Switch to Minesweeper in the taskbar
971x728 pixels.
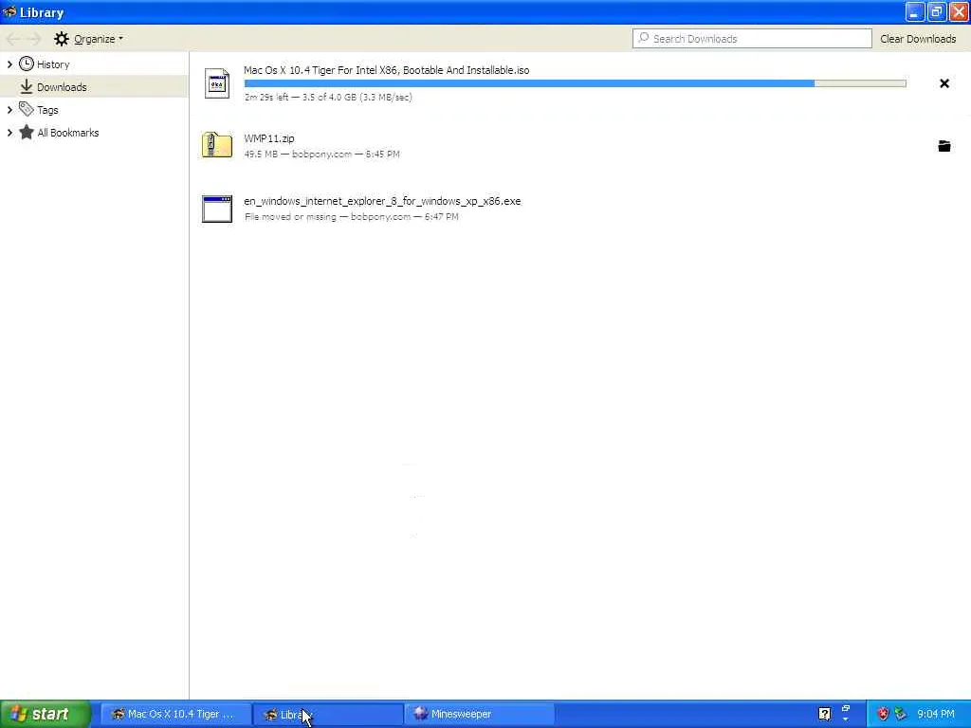pos(480,714)
